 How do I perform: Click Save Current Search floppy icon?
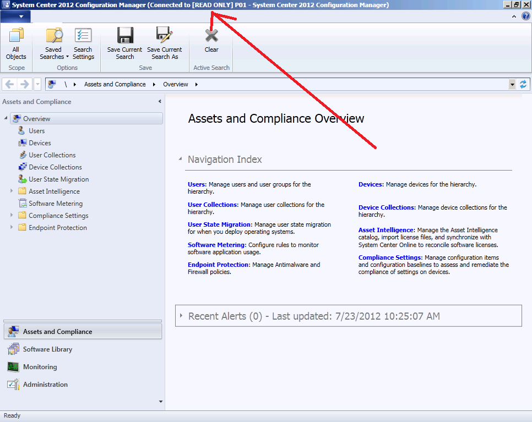(125, 35)
